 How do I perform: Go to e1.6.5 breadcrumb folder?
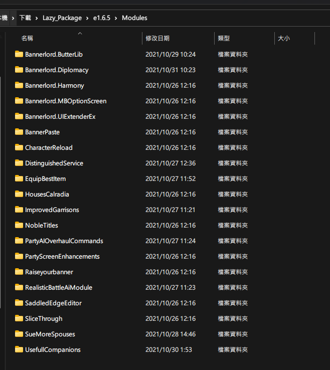pos(102,18)
